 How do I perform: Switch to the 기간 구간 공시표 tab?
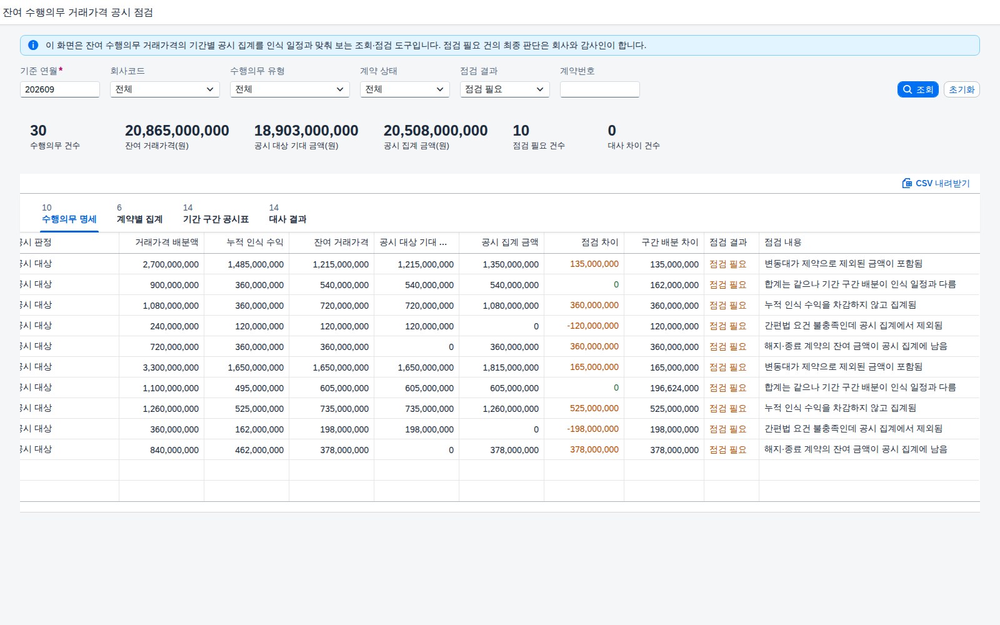pyautogui.click(x=216, y=214)
